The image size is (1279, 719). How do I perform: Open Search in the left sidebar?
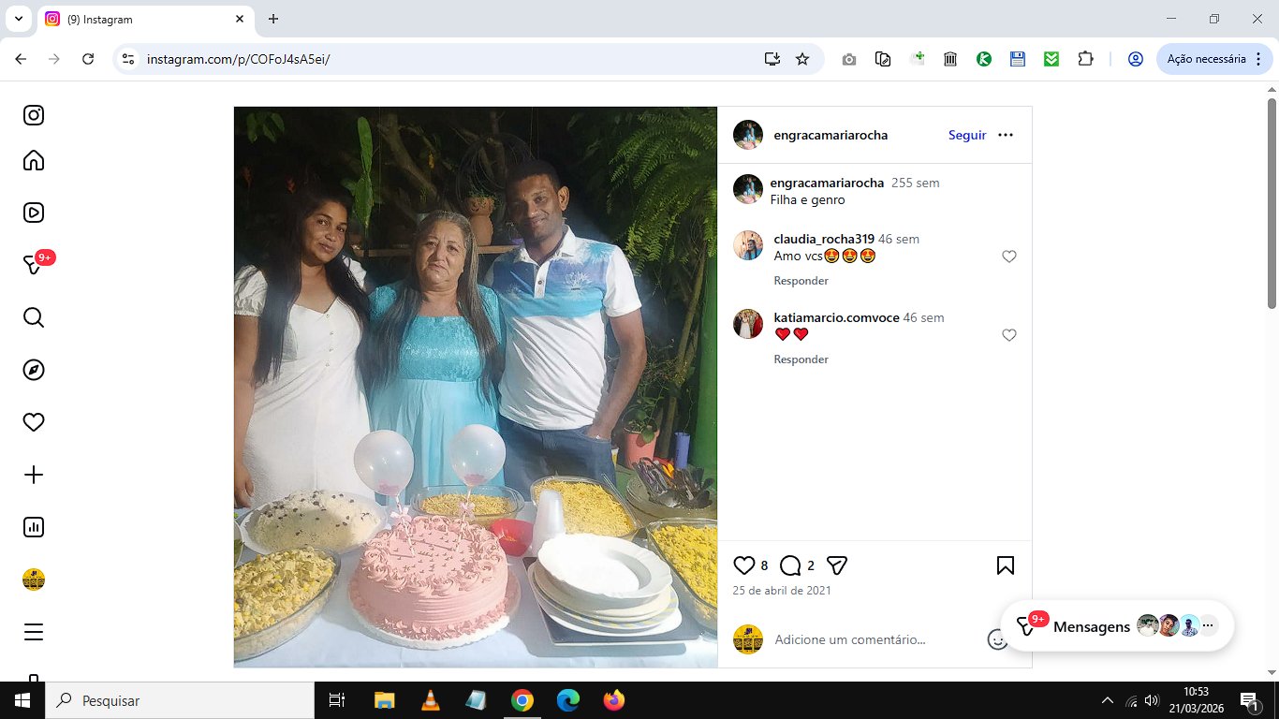(34, 317)
